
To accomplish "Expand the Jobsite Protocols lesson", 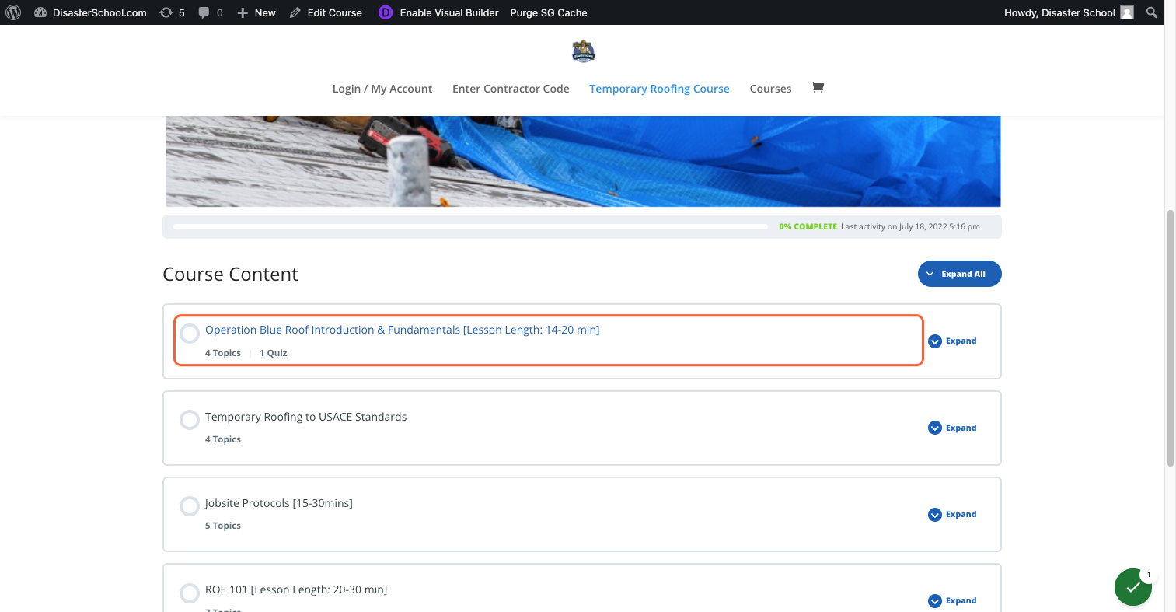I will pos(952,514).
